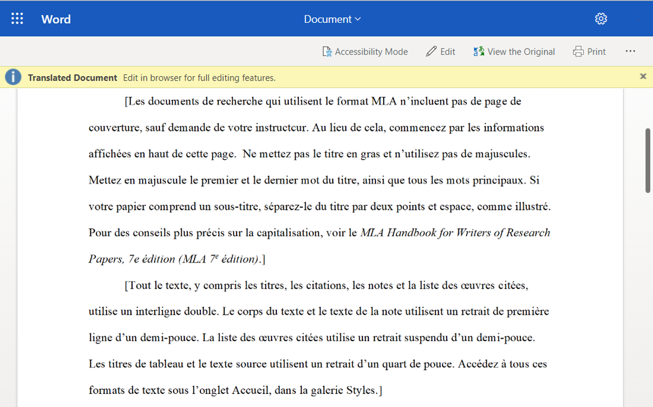653x407 pixels.
Task: Open more commands via the ellipsis icon
Action: pos(630,51)
